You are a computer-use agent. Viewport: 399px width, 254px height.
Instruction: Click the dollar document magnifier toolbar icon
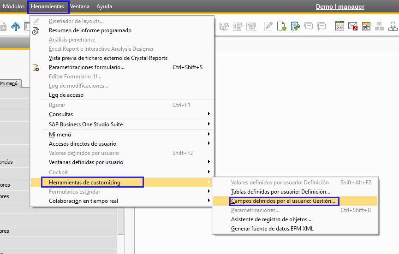point(251,26)
